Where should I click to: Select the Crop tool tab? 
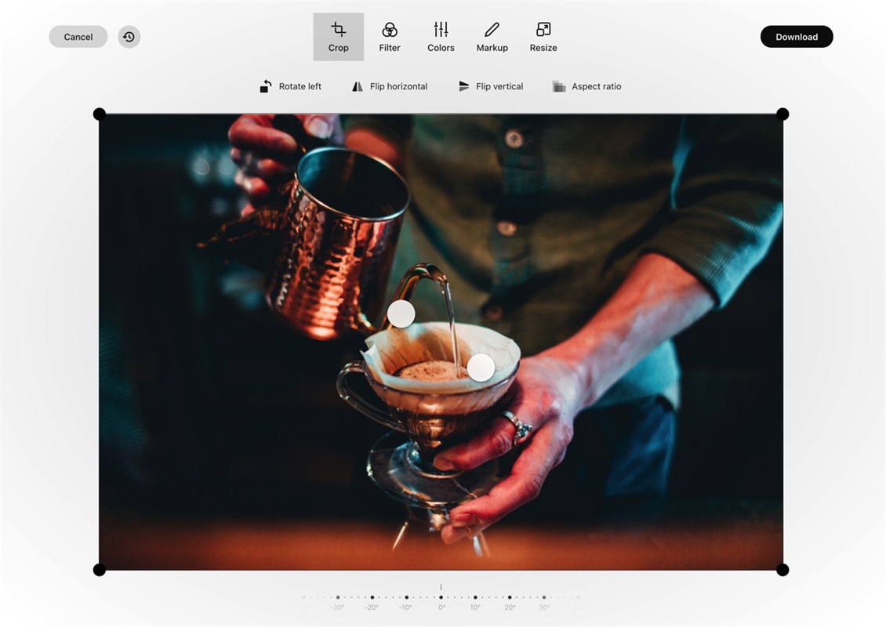pyautogui.click(x=338, y=37)
